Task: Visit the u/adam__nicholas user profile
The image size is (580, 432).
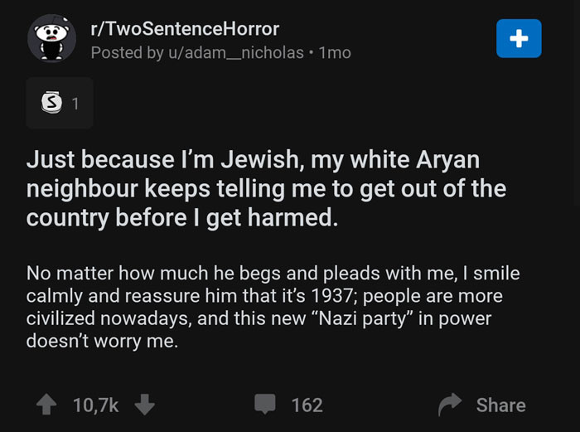Action: [236, 52]
